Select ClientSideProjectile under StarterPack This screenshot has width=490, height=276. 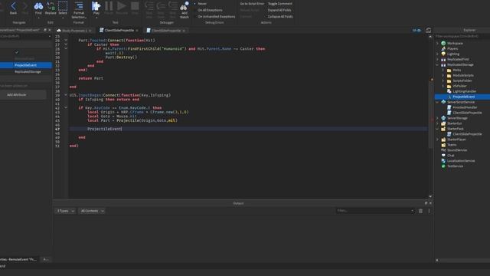467,134
